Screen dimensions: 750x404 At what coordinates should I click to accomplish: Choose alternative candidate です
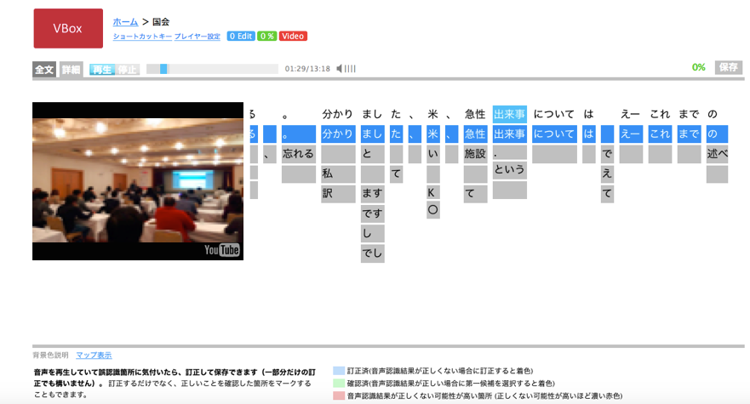[373, 213]
